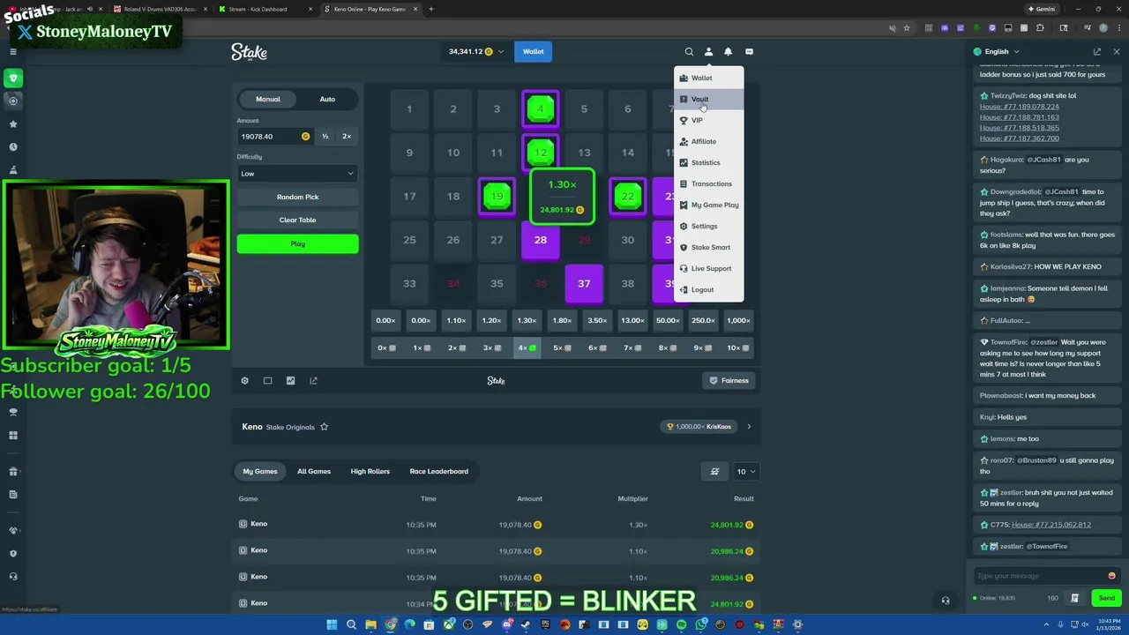Image resolution: width=1129 pixels, height=635 pixels.
Task: Bookmark page star in address bar
Action: pyautogui.click(x=907, y=28)
